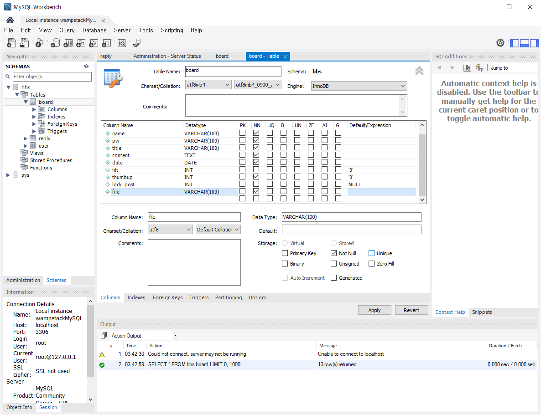Switch to the Indexes tab
This screenshot has height=415, width=541.
136,297
